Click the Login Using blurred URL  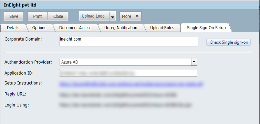(x=125, y=105)
